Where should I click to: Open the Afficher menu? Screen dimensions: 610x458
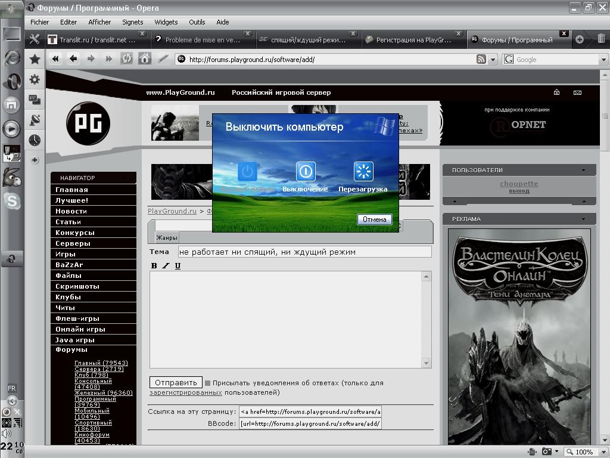[99, 22]
